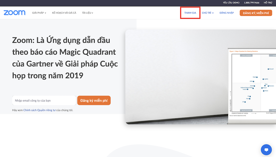The height and width of the screenshot is (157, 276).
Task: Select YÊU CẦU DEMO in top bar
Action: (x=231, y=3)
